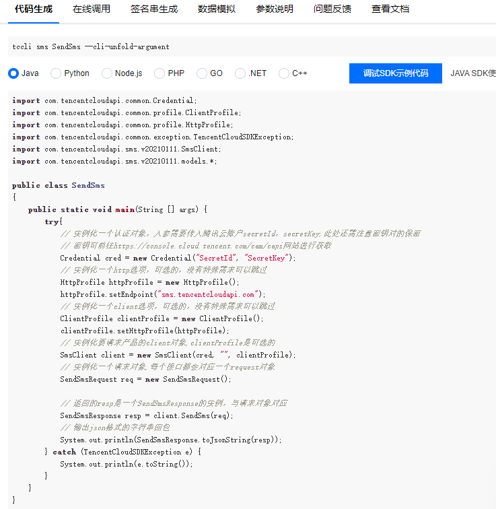Click the 调试SDK示例代码 button
This screenshot has width=496, height=509.
click(x=396, y=73)
